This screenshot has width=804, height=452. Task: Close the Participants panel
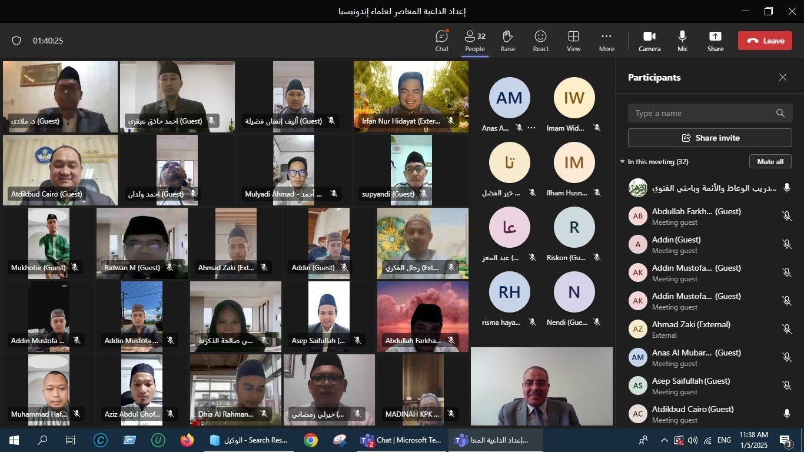coord(782,77)
